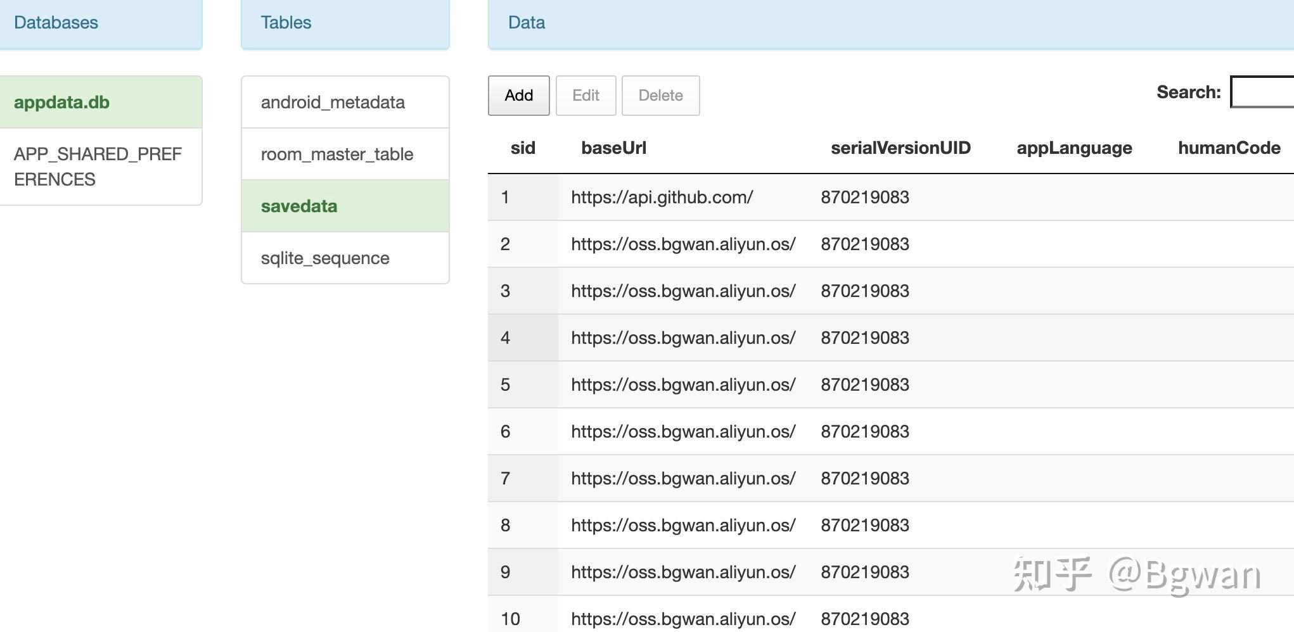Open the sqlite_sequence table
The width and height of the screenshot is (1294, 632).
pos(325,258)
